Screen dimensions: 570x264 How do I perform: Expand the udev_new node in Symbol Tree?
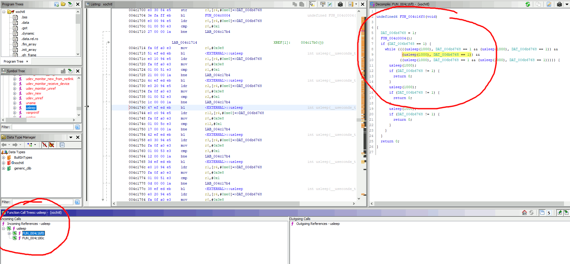click(14, 93)
